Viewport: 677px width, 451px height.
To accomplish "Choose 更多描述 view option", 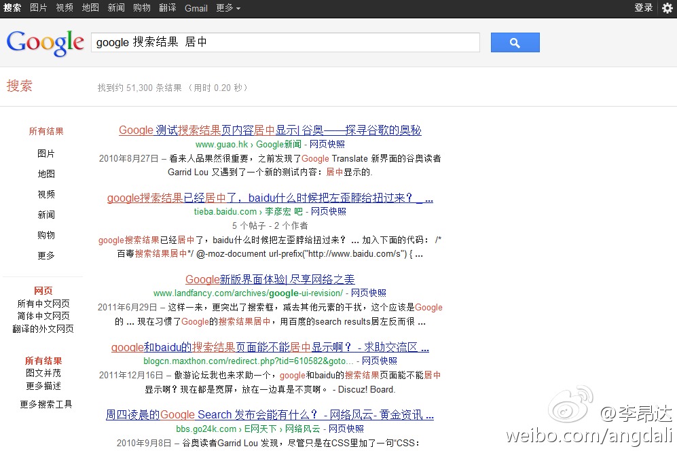I will coord(43,386).
